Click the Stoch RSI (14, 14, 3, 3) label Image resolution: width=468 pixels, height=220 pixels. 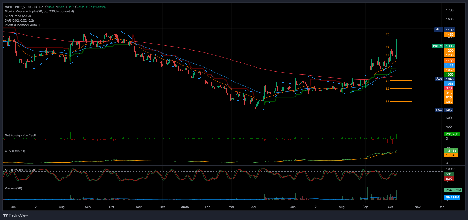pos(20,170)
